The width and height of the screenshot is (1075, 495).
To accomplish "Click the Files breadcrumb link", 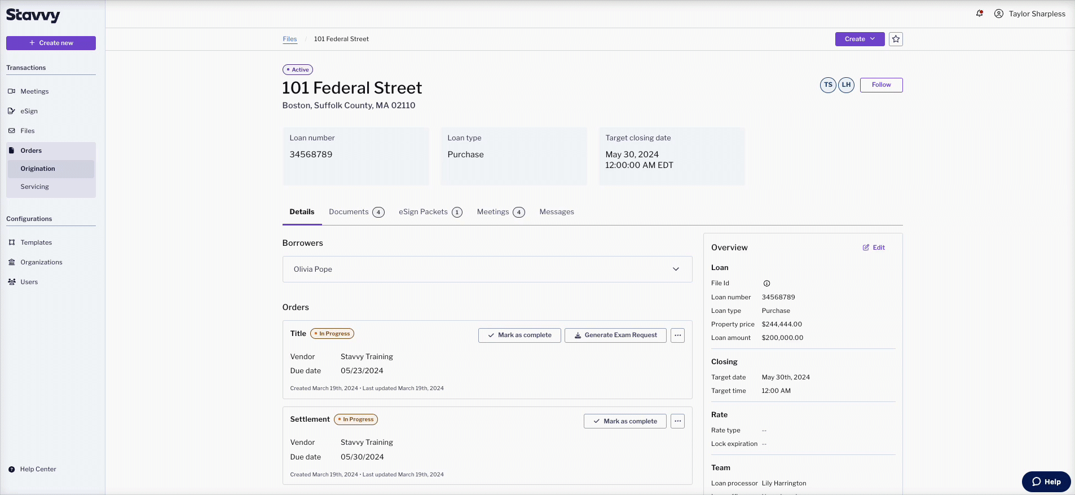I will click(x=290, y=39).
